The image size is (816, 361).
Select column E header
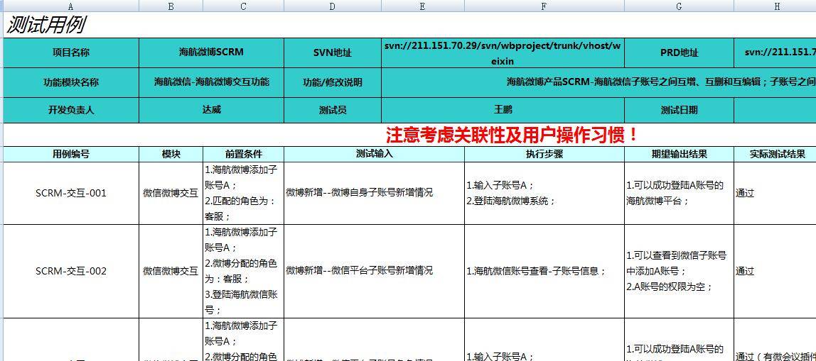422,6
